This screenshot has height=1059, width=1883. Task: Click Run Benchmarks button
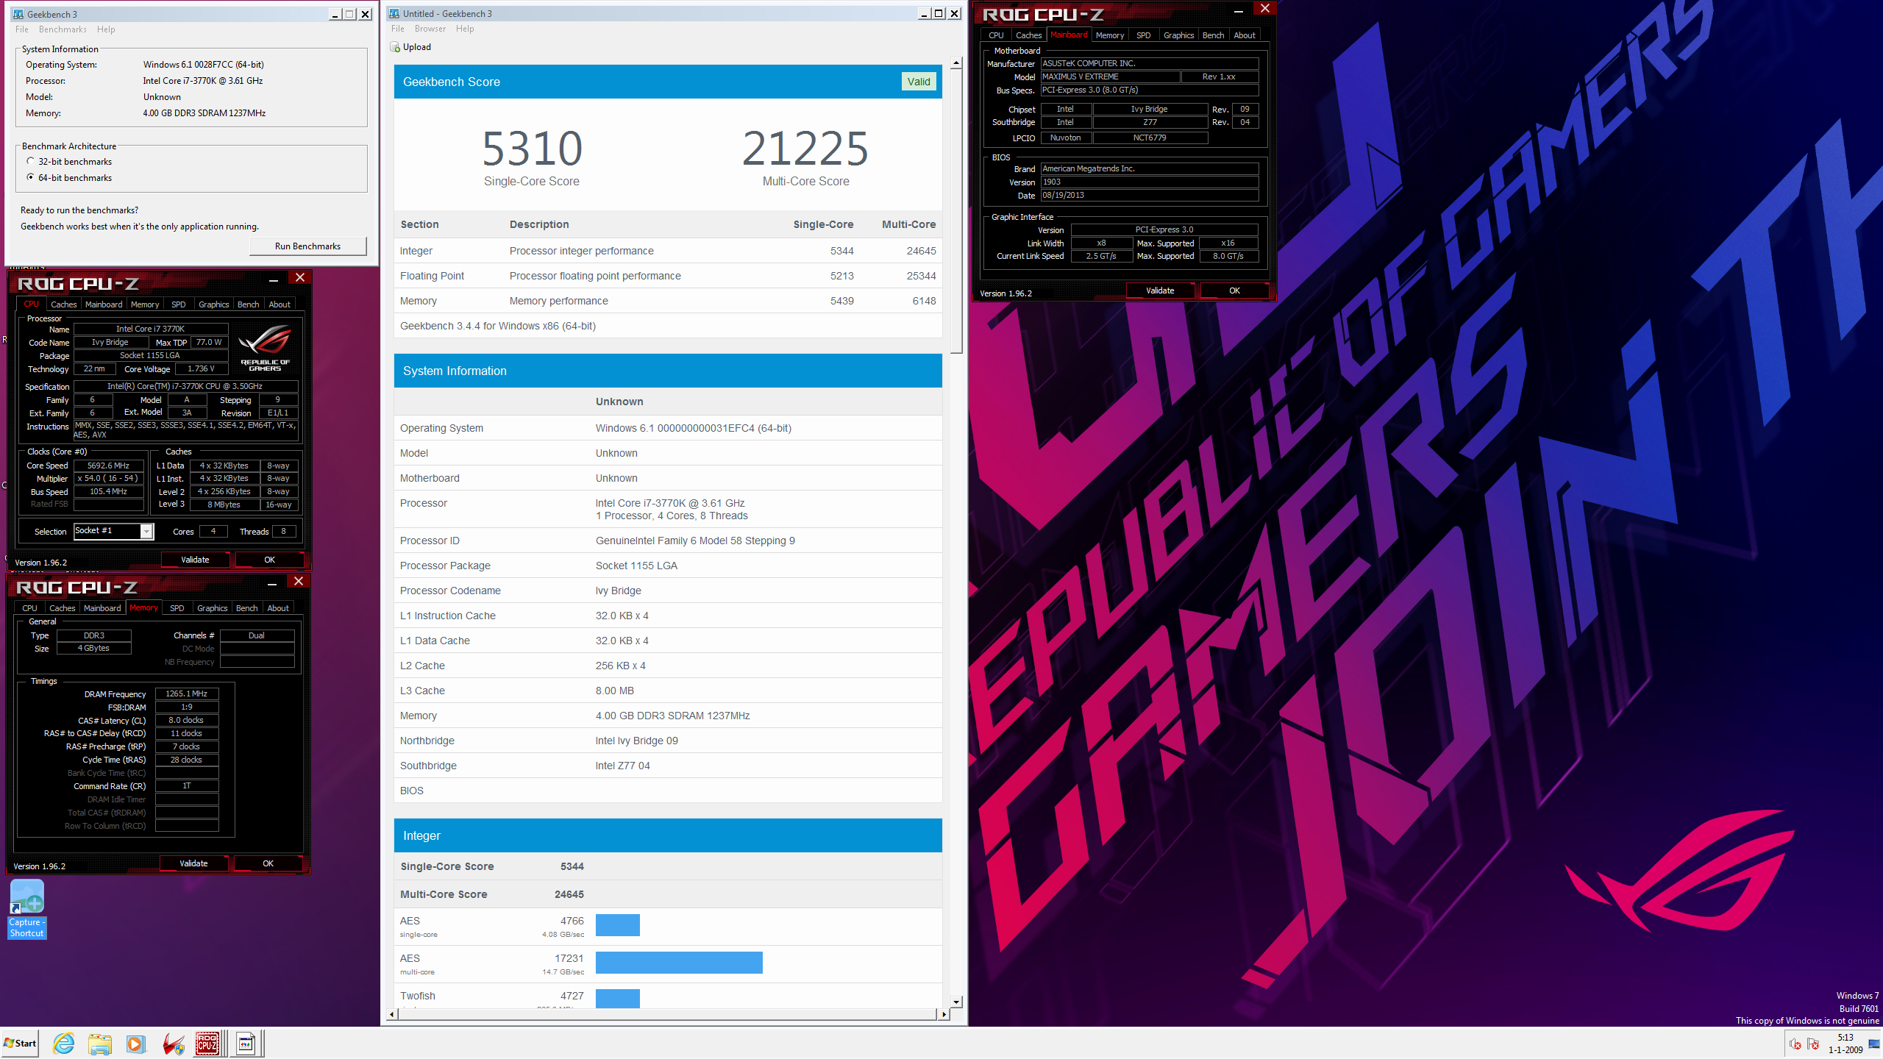click(x=307, y=246)
